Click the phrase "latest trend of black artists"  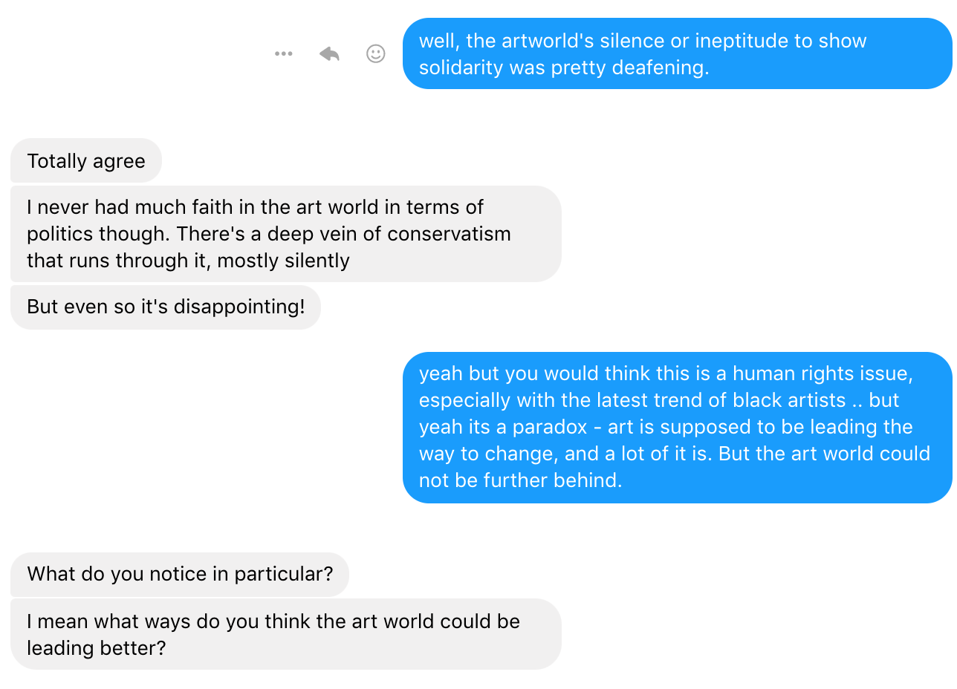[x=704, y=400]
